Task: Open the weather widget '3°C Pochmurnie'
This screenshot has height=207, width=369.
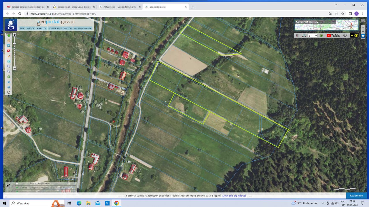Action: pos(304,203)
